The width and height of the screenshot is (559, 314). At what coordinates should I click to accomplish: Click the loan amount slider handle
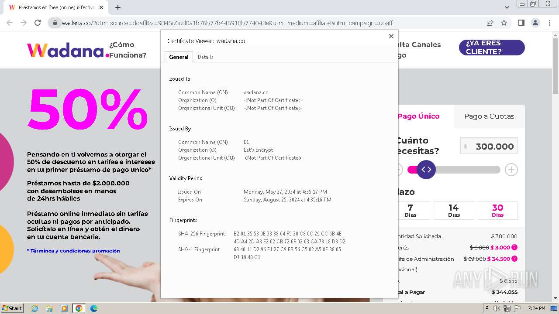[426, 170]
